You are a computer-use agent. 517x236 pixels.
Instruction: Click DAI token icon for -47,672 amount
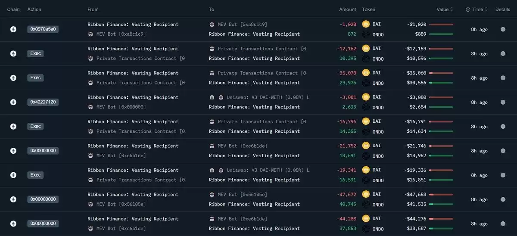coord(366,195)
